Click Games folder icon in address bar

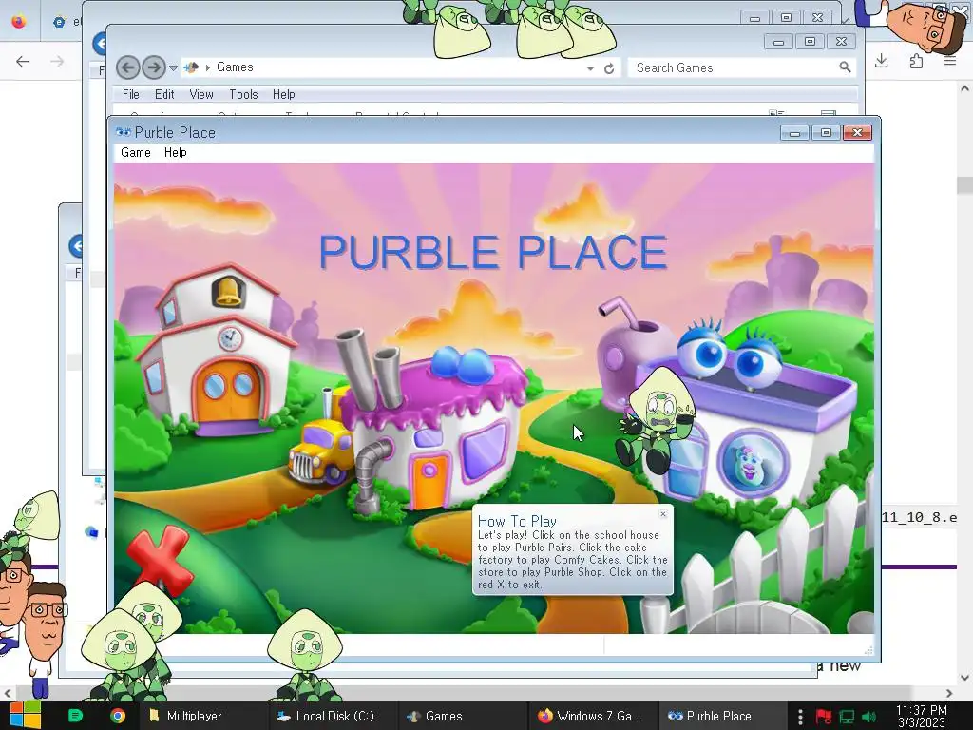[191, 67]
